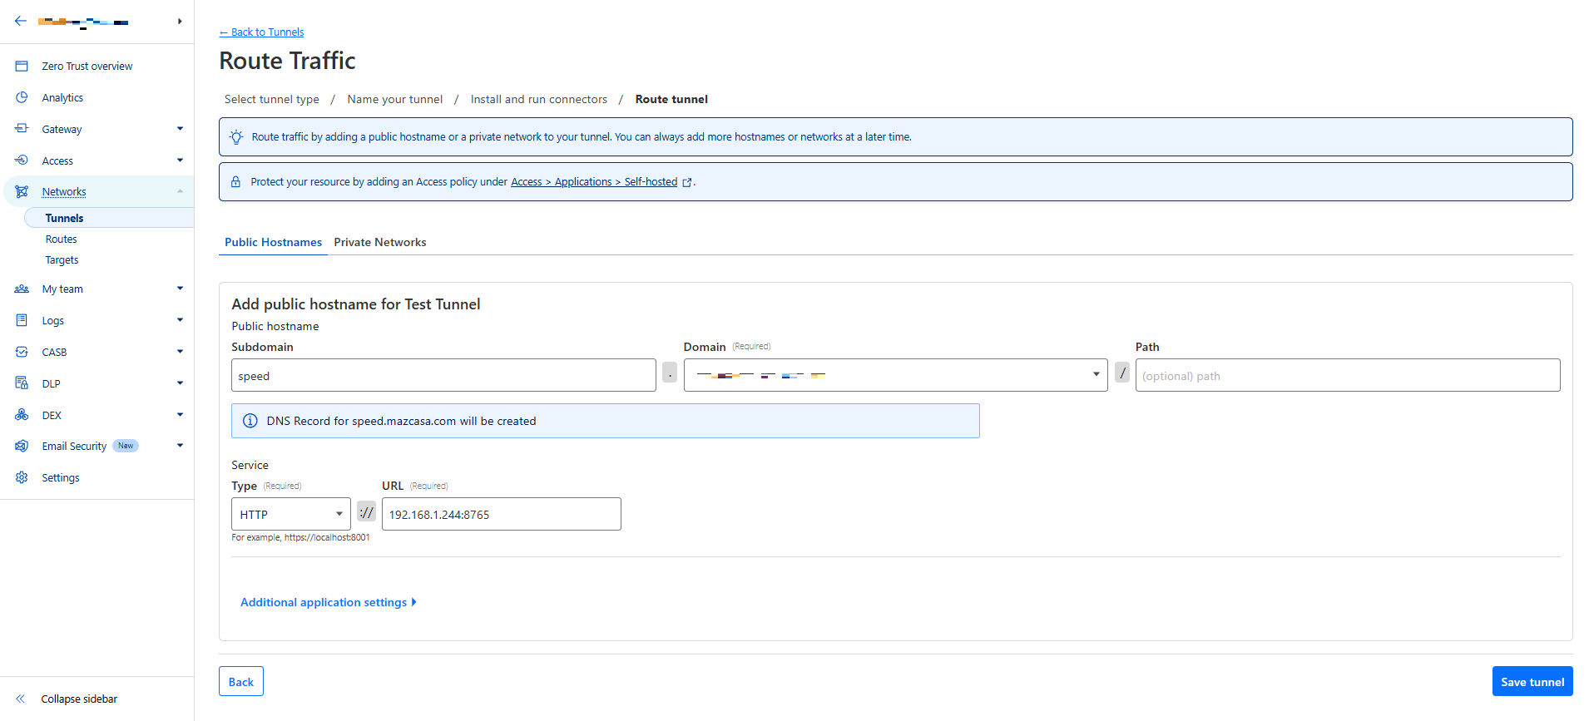
Task: Open the Domain dropdown
Action: coord(895,375)
